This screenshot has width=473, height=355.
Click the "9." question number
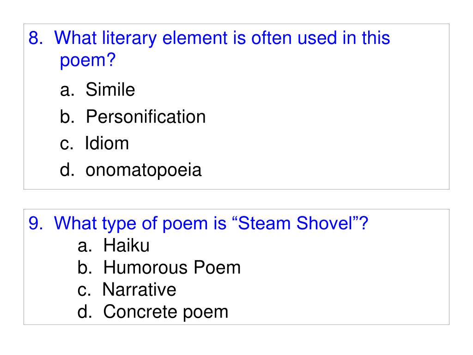pyautogui.click(x=36, y=223)
